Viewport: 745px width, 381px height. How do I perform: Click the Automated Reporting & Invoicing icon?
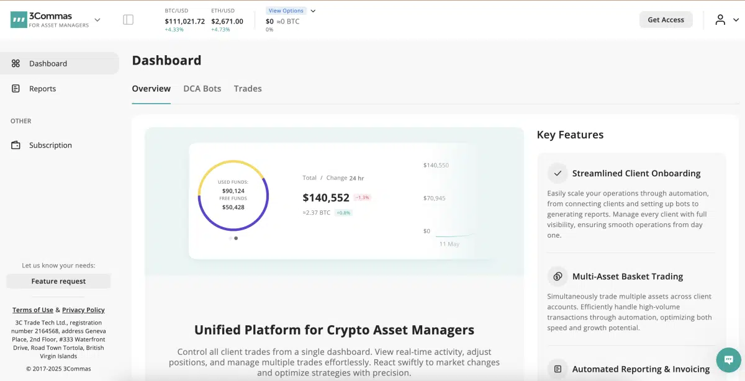(x=558, y=369)
